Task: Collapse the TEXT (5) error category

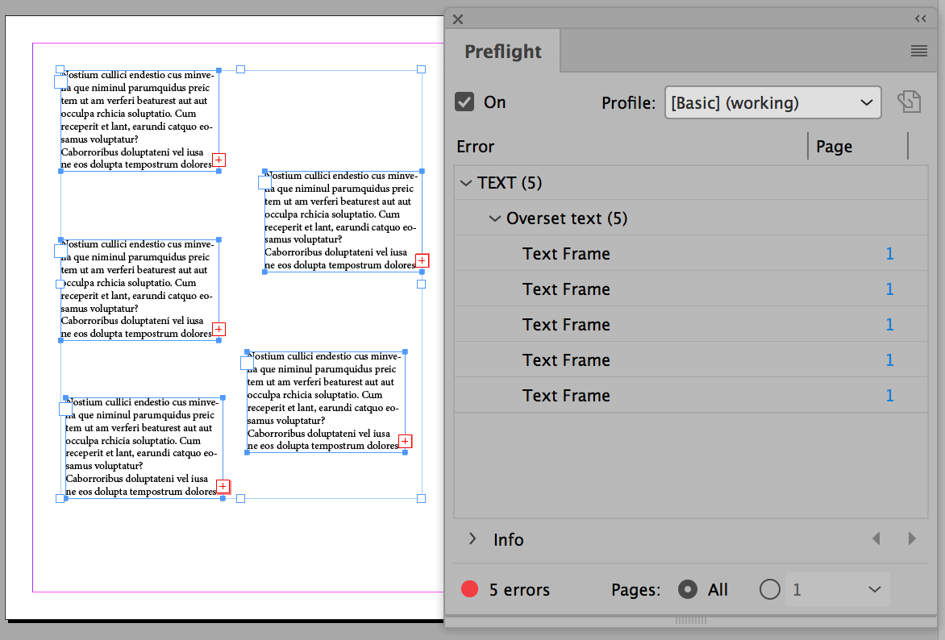Action: [466, 182]
